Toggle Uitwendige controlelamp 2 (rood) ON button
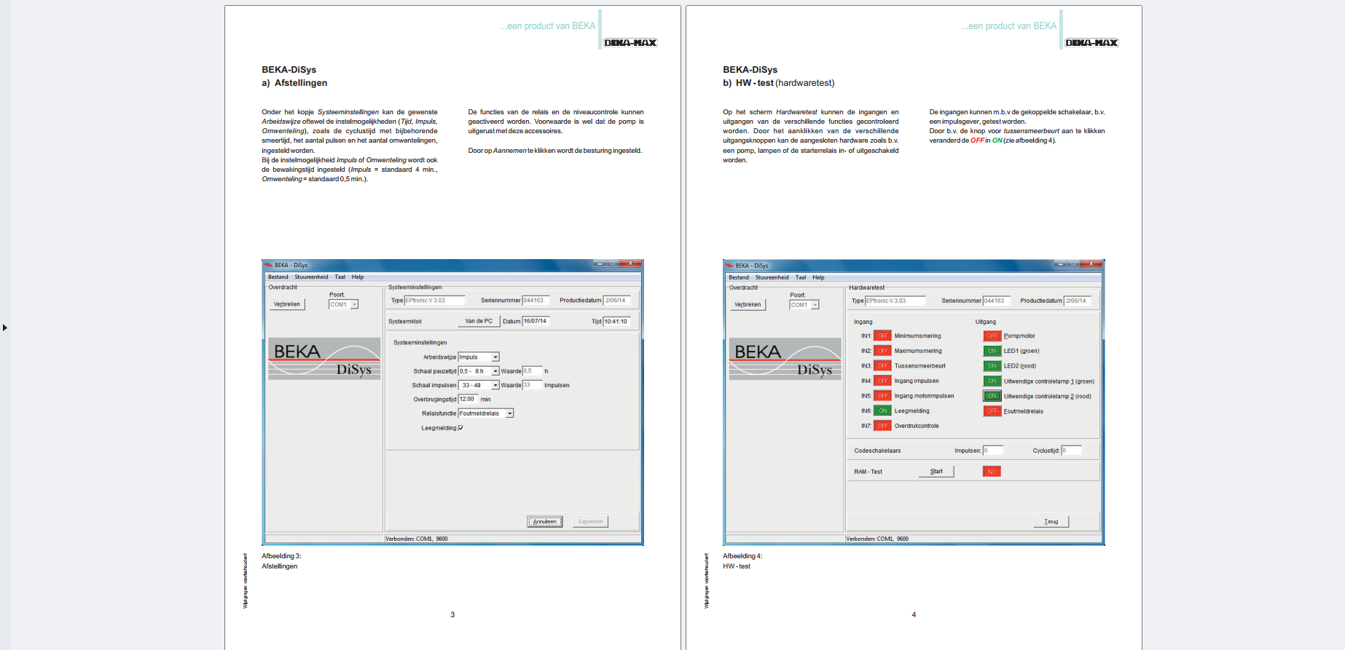Image resolution: width=1345 pixels, height=650 pixels. tap(992, 396)
